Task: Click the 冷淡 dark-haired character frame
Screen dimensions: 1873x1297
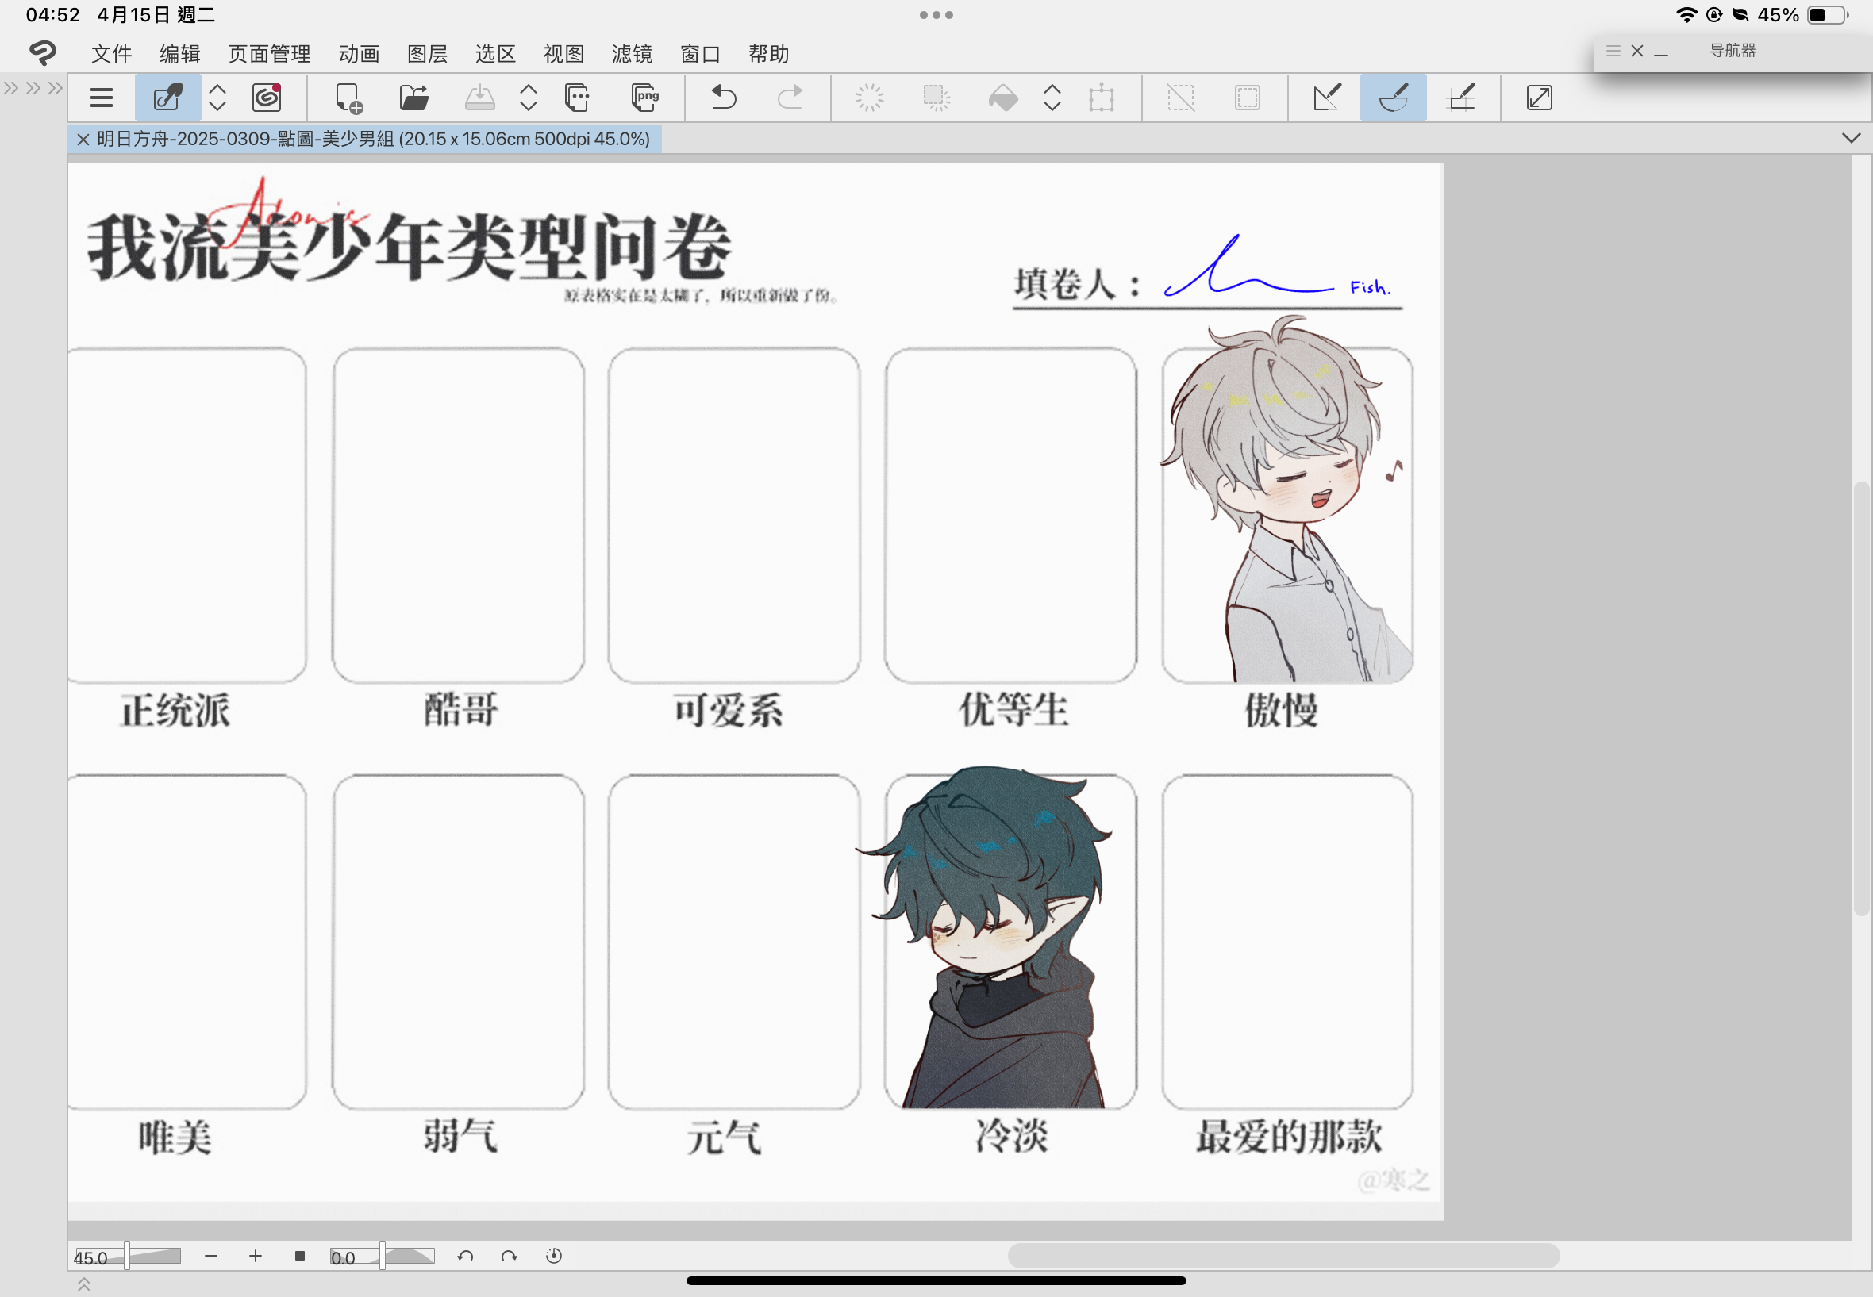Action: click(1010, 941)
